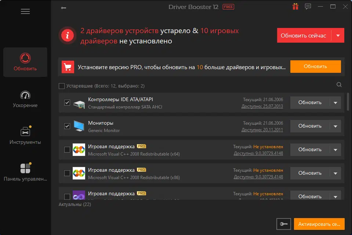Click the back arrow icon

tap(63, 8)
